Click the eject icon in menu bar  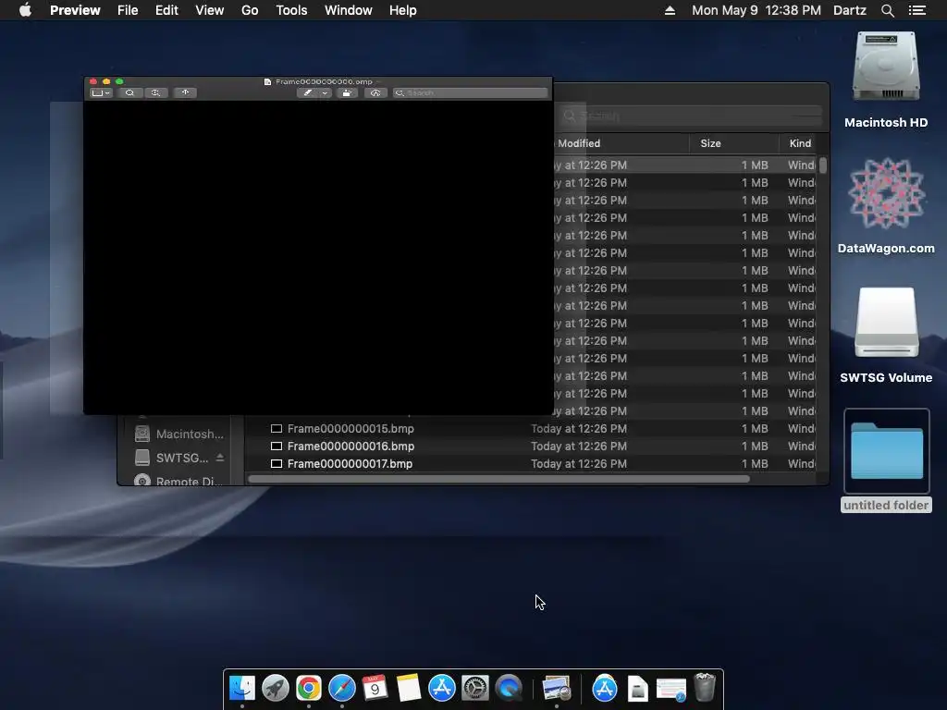670,10
